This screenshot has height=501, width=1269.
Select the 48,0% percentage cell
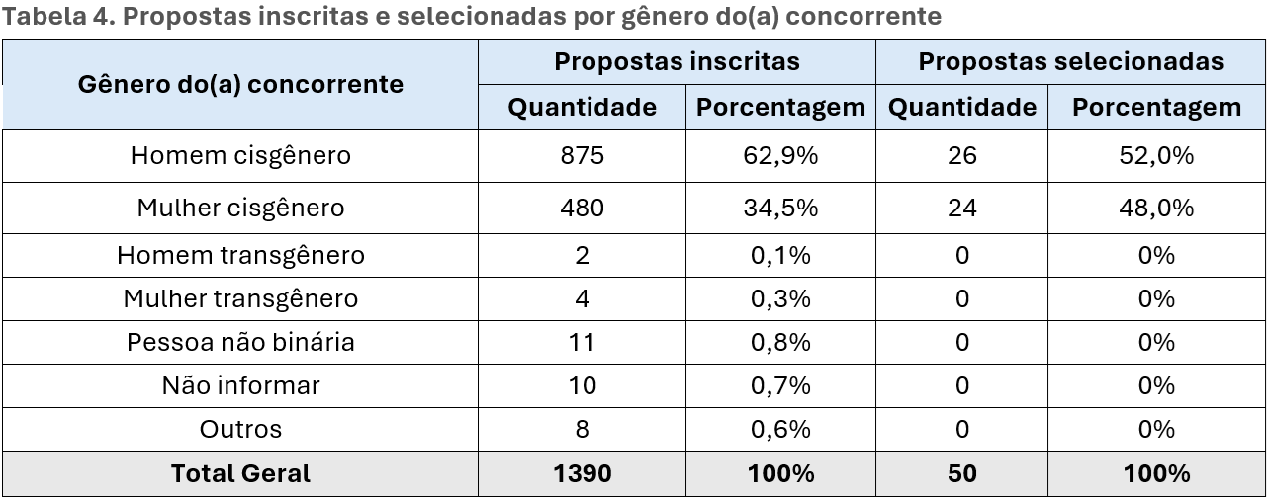(1156, 208)
